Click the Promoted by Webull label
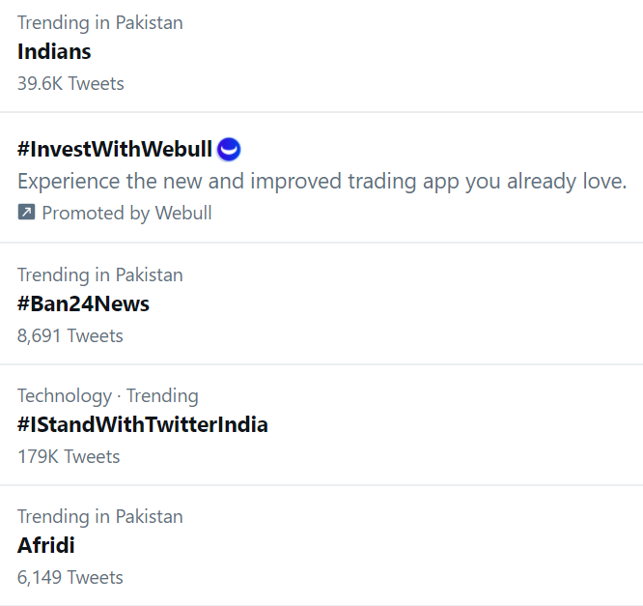Screen dimensions: 643x606 [x=126, y=213]
